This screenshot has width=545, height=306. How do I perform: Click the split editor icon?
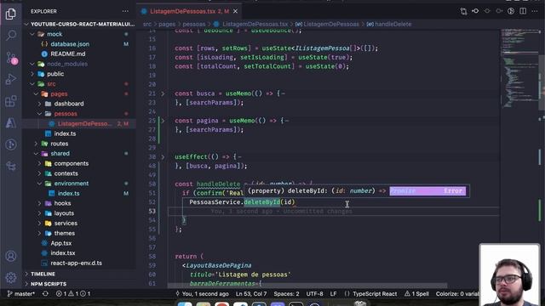tap(523, 11)
